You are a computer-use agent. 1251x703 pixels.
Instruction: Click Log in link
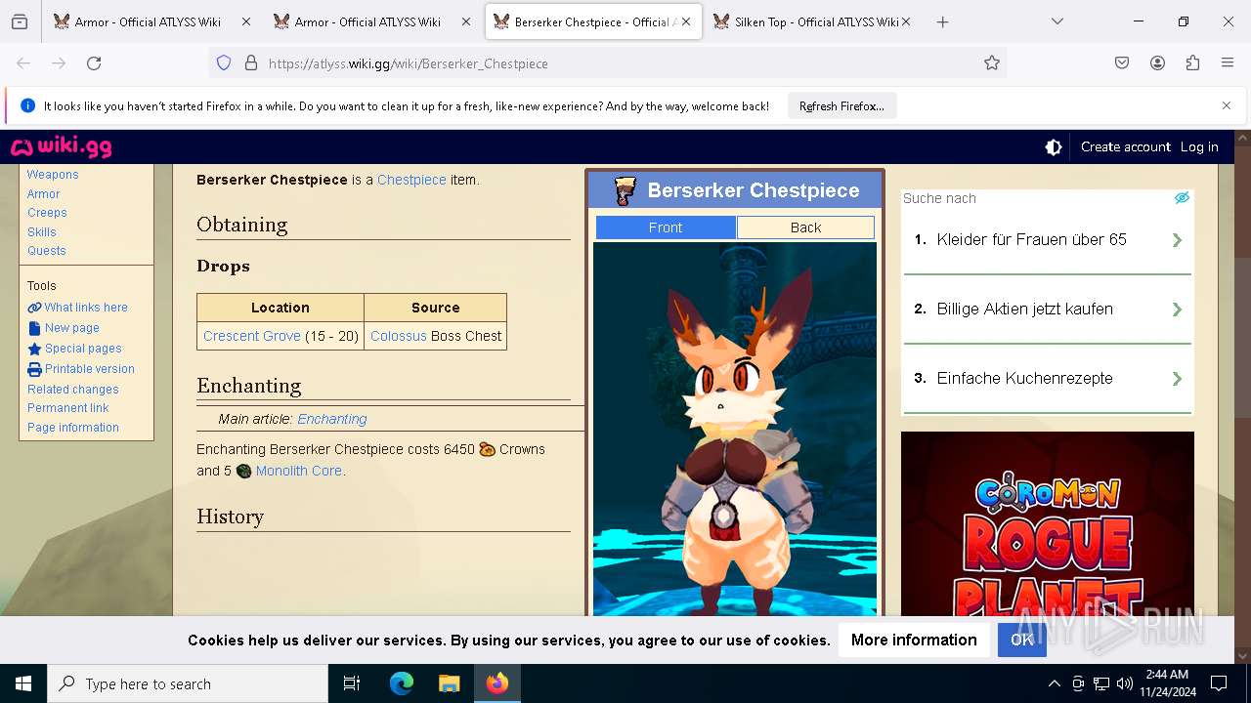coord(1199,146)
